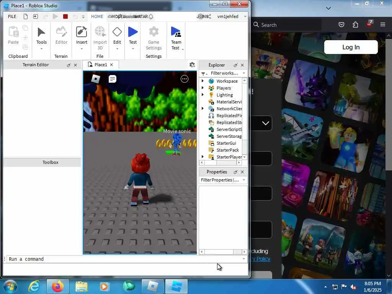Expand the Lighting node arrow
The width and height of the screenshot is (392, 294).
tap(203, 95)
